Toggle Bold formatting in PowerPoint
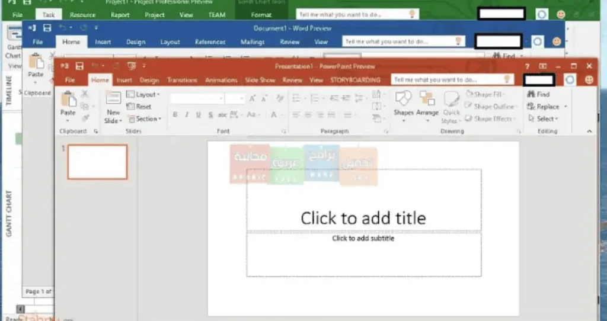This screenshot has height=321, width=607. coord(175,115)
